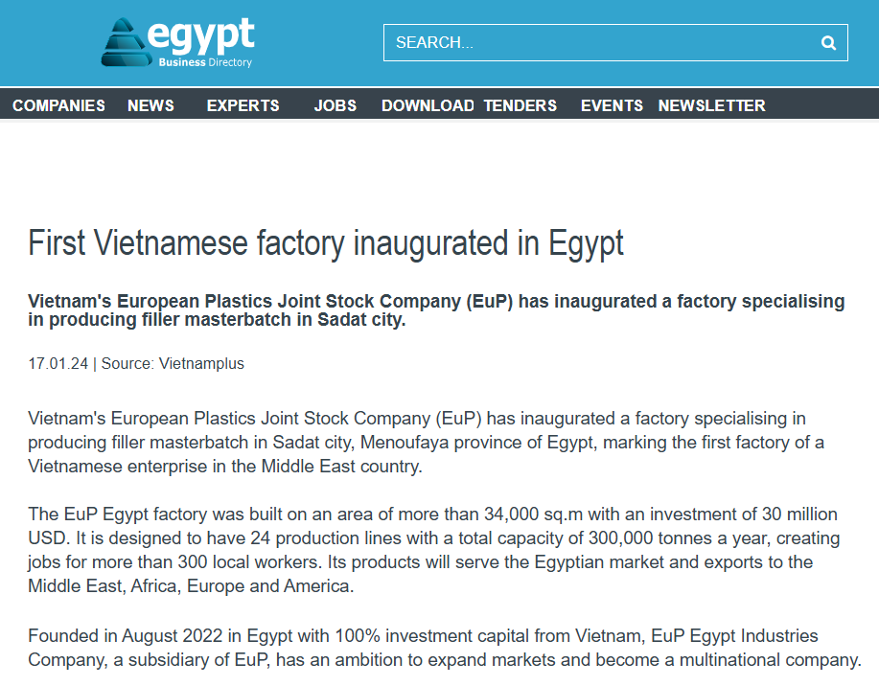Open the Vietnamplus source link
Viewport: 879px width, 686px height.
[x=202, y=363]
